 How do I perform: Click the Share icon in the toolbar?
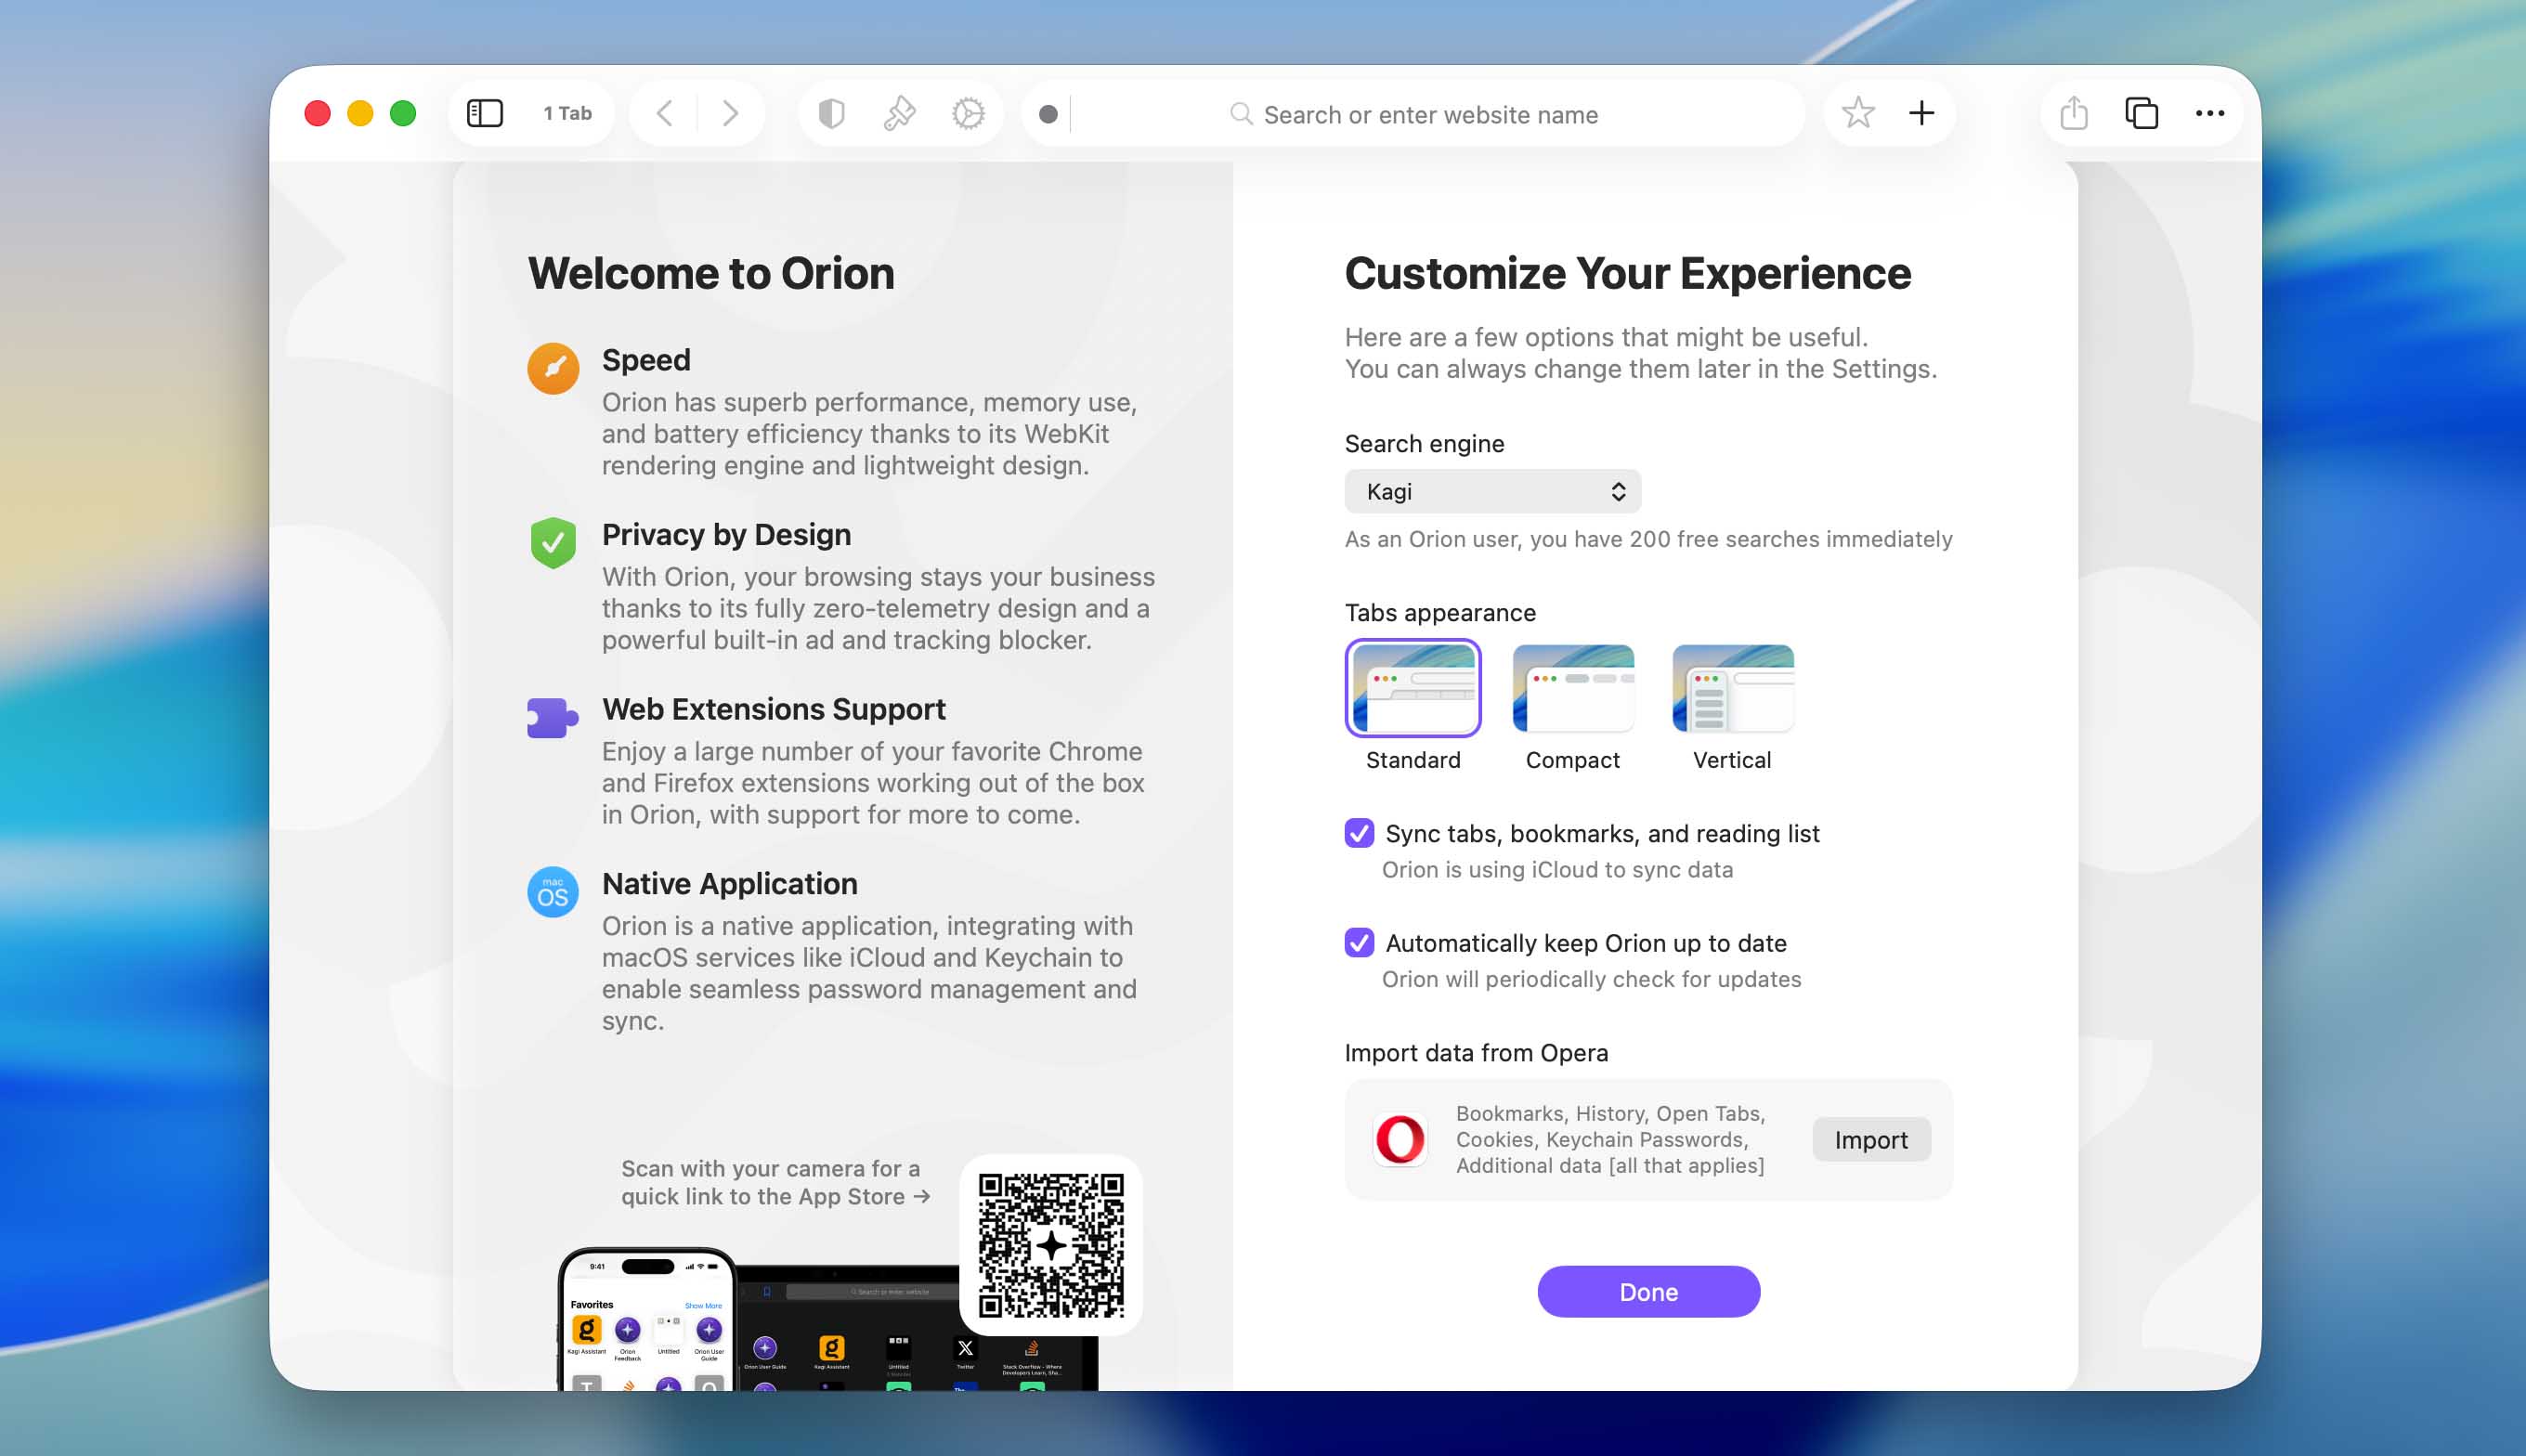[2074, 113]
